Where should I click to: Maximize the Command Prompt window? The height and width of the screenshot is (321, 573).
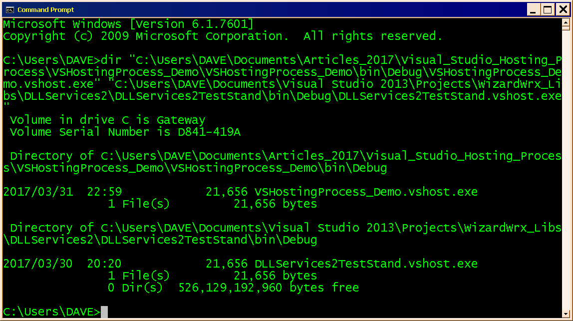(x=548, y=9)
